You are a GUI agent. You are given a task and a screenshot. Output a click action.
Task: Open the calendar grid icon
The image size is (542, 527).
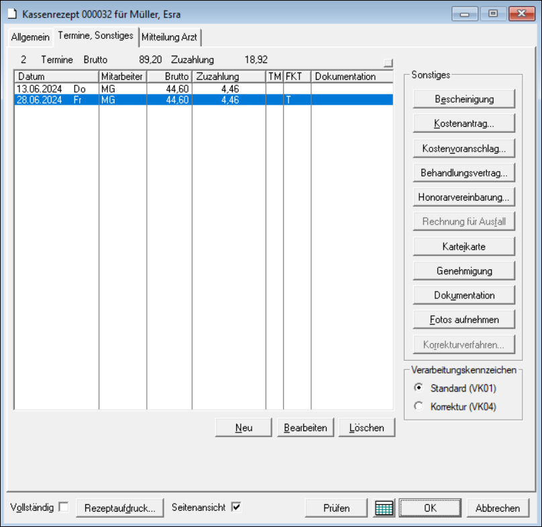pos(384,508)
